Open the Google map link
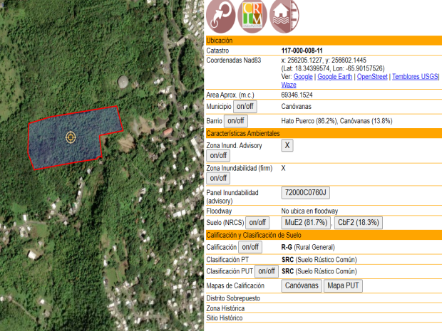Viewport: 442px width, 331px height. pyautogui.click(x=303, y=76)
